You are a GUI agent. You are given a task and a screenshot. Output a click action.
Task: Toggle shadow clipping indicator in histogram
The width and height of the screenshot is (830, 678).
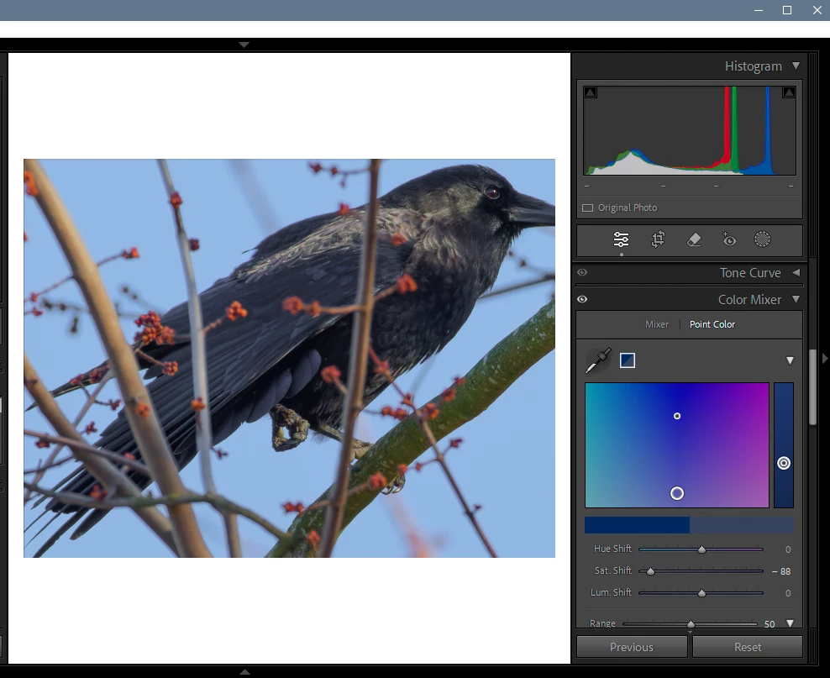pos(591,92)
